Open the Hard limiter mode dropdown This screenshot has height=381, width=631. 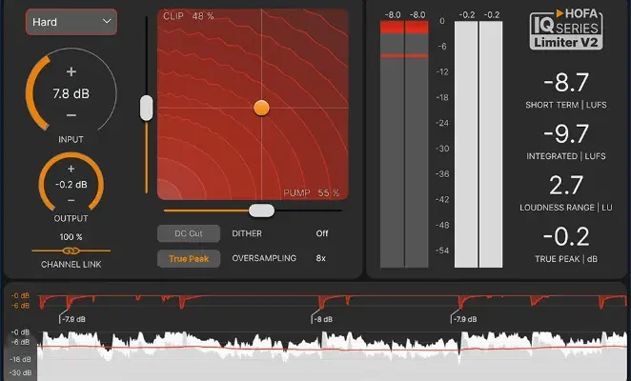pos(71,21)
